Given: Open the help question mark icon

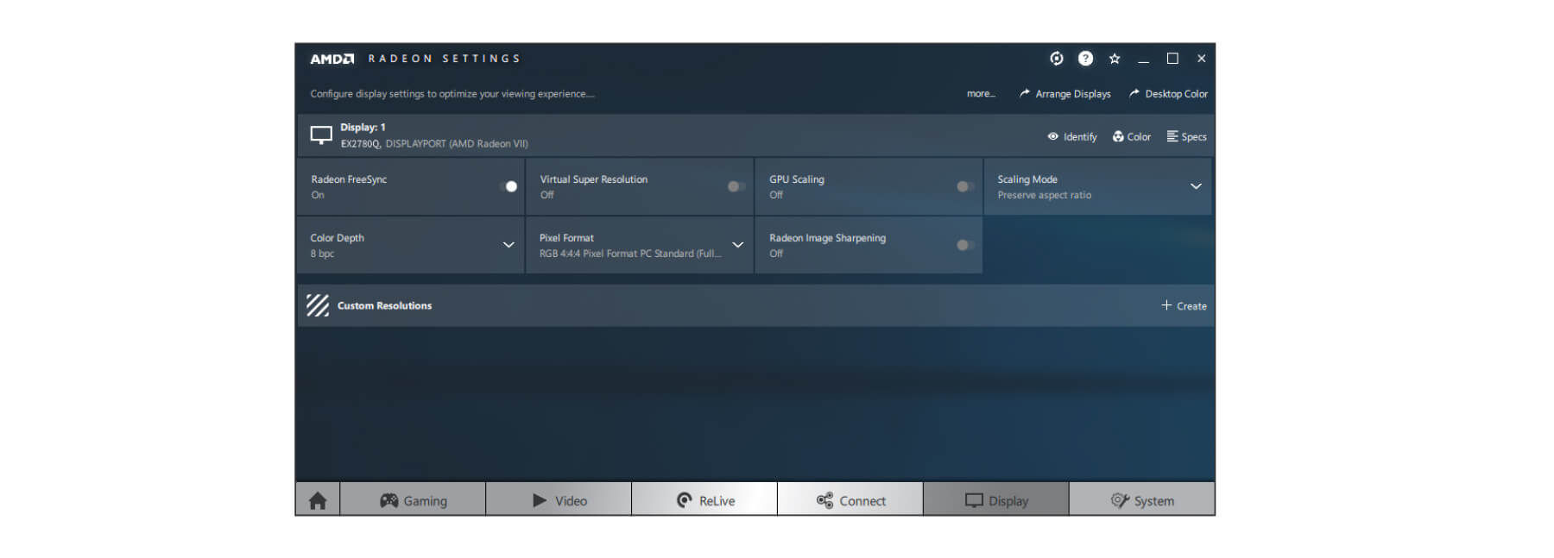Looking at the screenshot, I should coord(1086,59).
